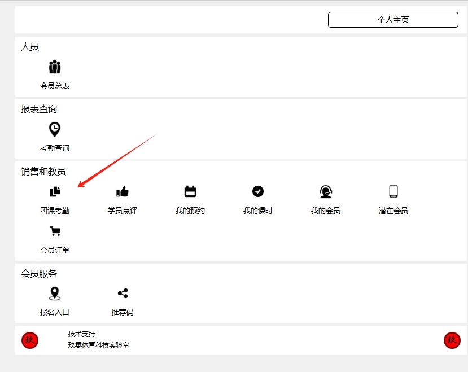Click the 报名入口 location pin icon

tap(55, 294)
